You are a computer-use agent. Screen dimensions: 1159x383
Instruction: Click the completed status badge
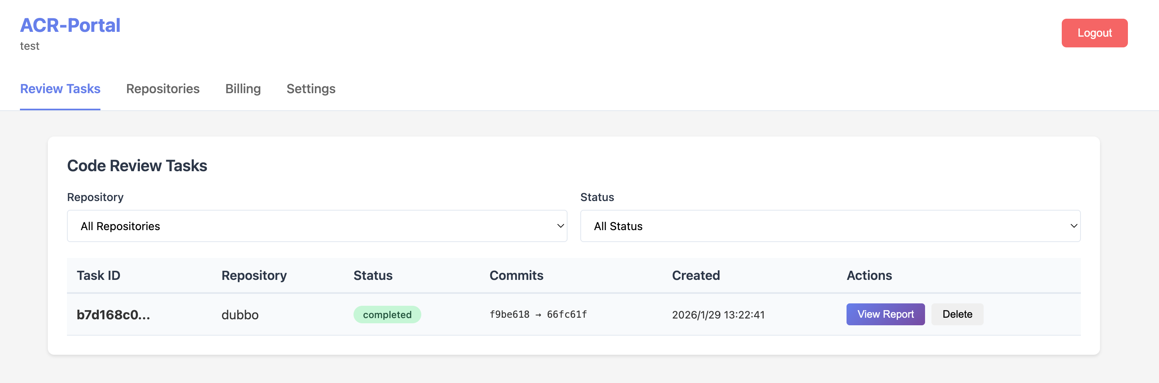pyautogui.click(x=387, y=314)
